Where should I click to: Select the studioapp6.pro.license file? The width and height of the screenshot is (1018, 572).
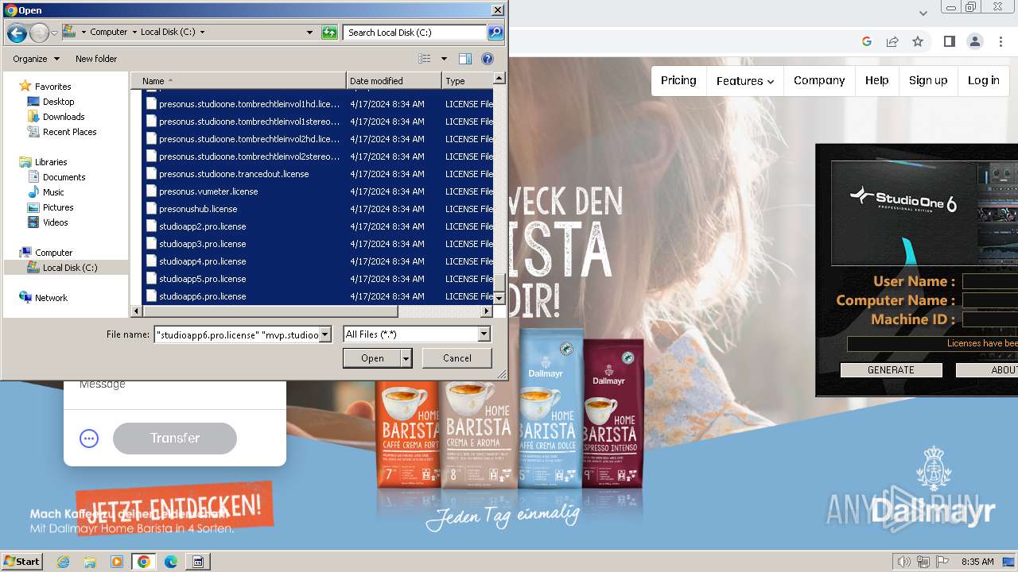202,296
